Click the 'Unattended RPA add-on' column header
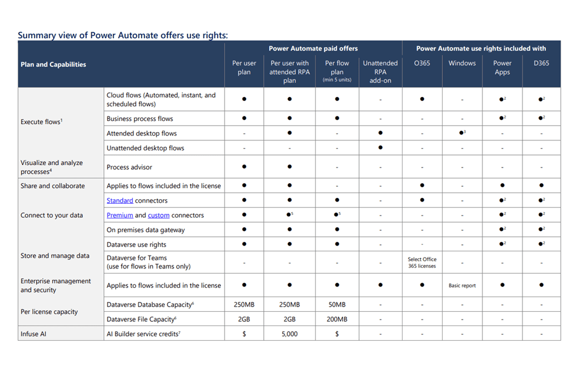573x390 pixels. point(380,72)
